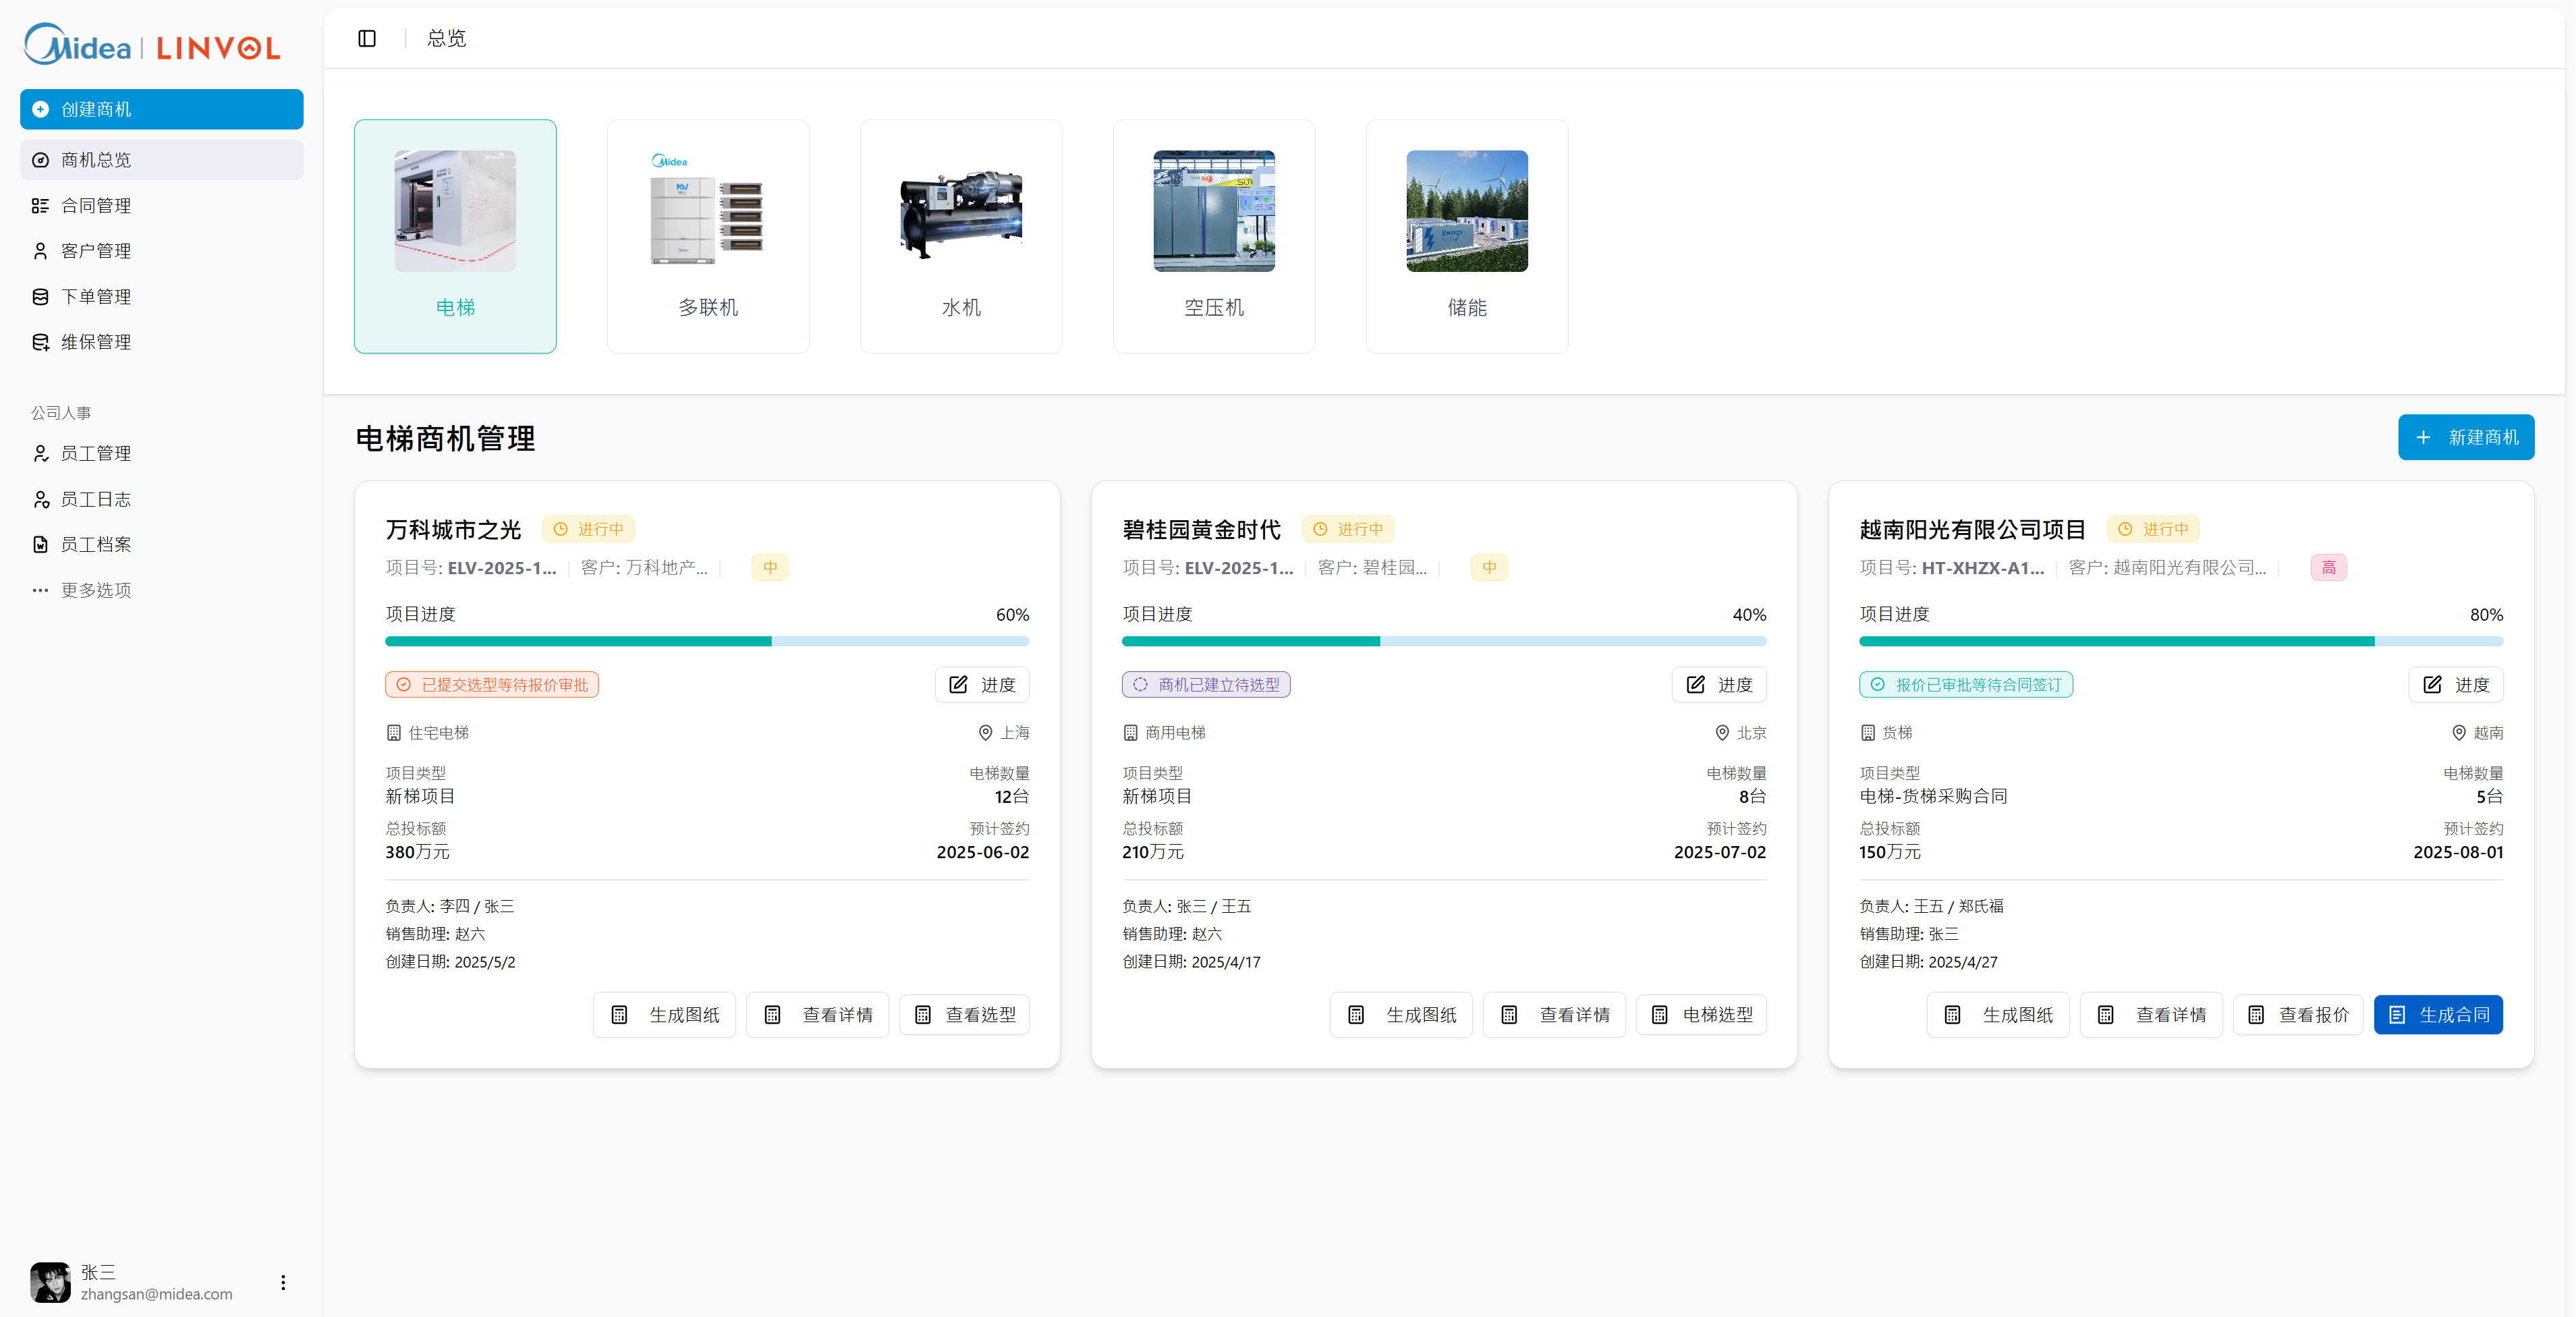This screenshot has height=1317, width=2576.
Task: Click the 维保管理 icon
Action: tap(40, 341)
